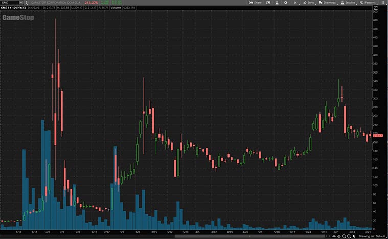Open the Style menu
Viewport: 388px width, 239px height.
[309, 3]
